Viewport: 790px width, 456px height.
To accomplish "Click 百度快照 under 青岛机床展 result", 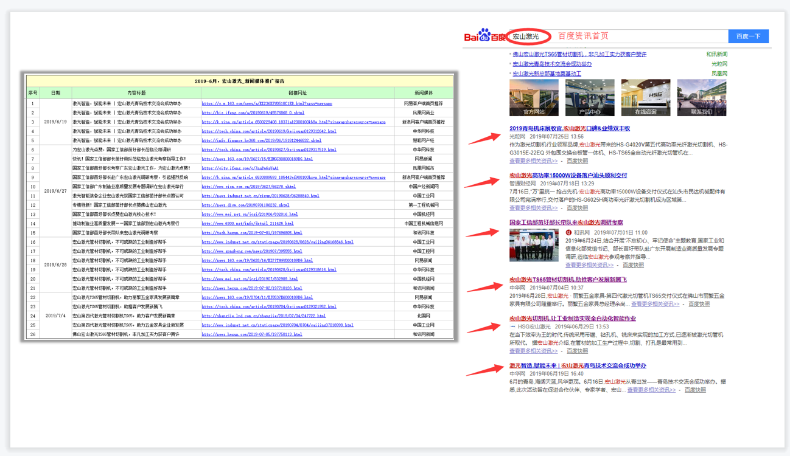I will [x=577, y=161].
